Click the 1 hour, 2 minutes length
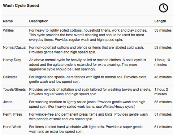Screen dimensions: 173x135 pyautogui.click(x=161, y=92)
